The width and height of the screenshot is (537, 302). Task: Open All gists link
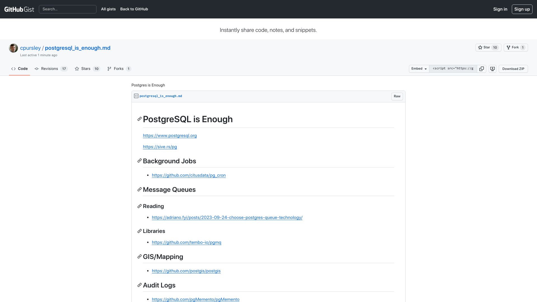click(108, 9)
